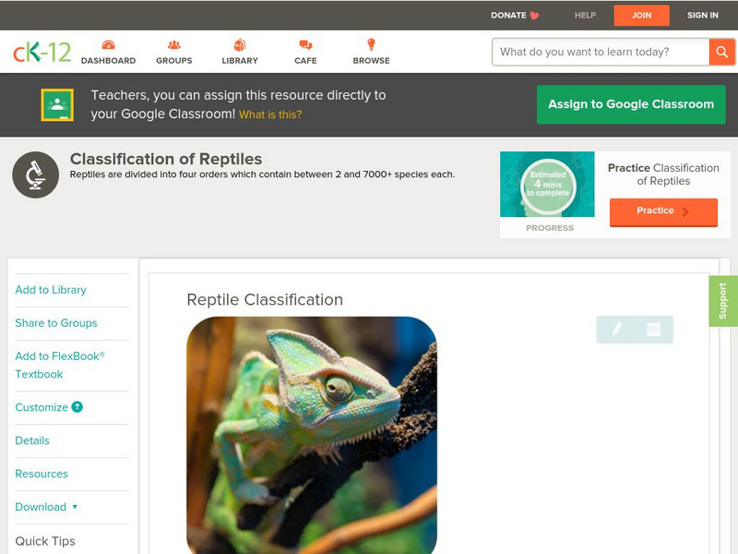Open the Library backpack icon
This screenshot has width=738, height=554.
[x=240, y=44]
